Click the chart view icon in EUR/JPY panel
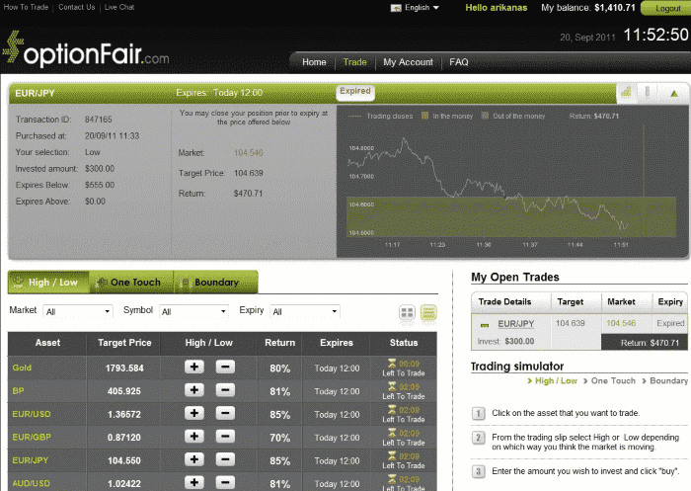The image size is (691, 491). (625, 93)
